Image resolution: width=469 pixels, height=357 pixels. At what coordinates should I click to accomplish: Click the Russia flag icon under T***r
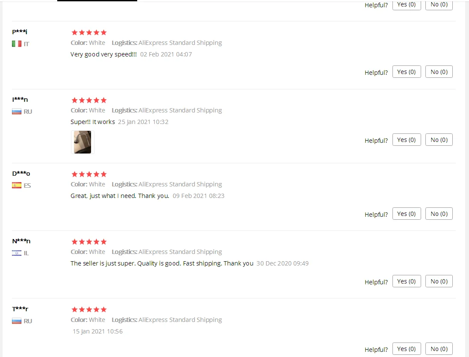pyautogui.click(x=17, y=321)
